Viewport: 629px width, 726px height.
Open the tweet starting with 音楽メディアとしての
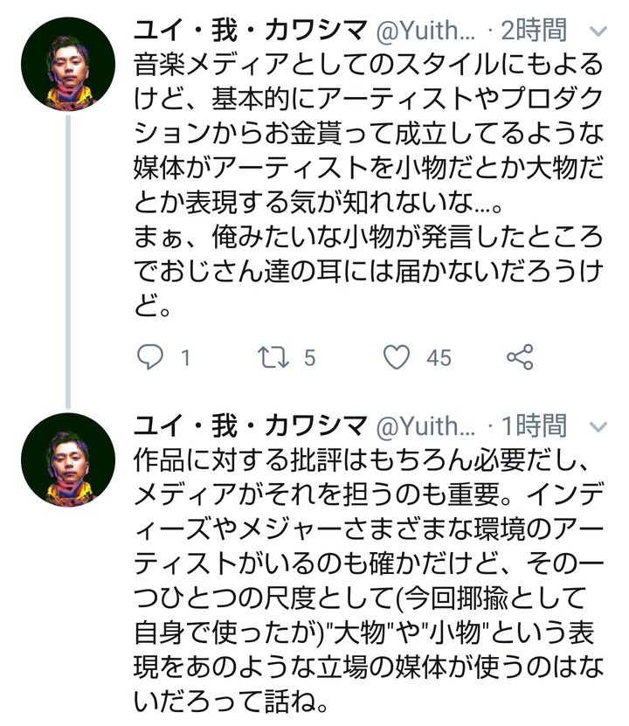click(x=369, y=184)
